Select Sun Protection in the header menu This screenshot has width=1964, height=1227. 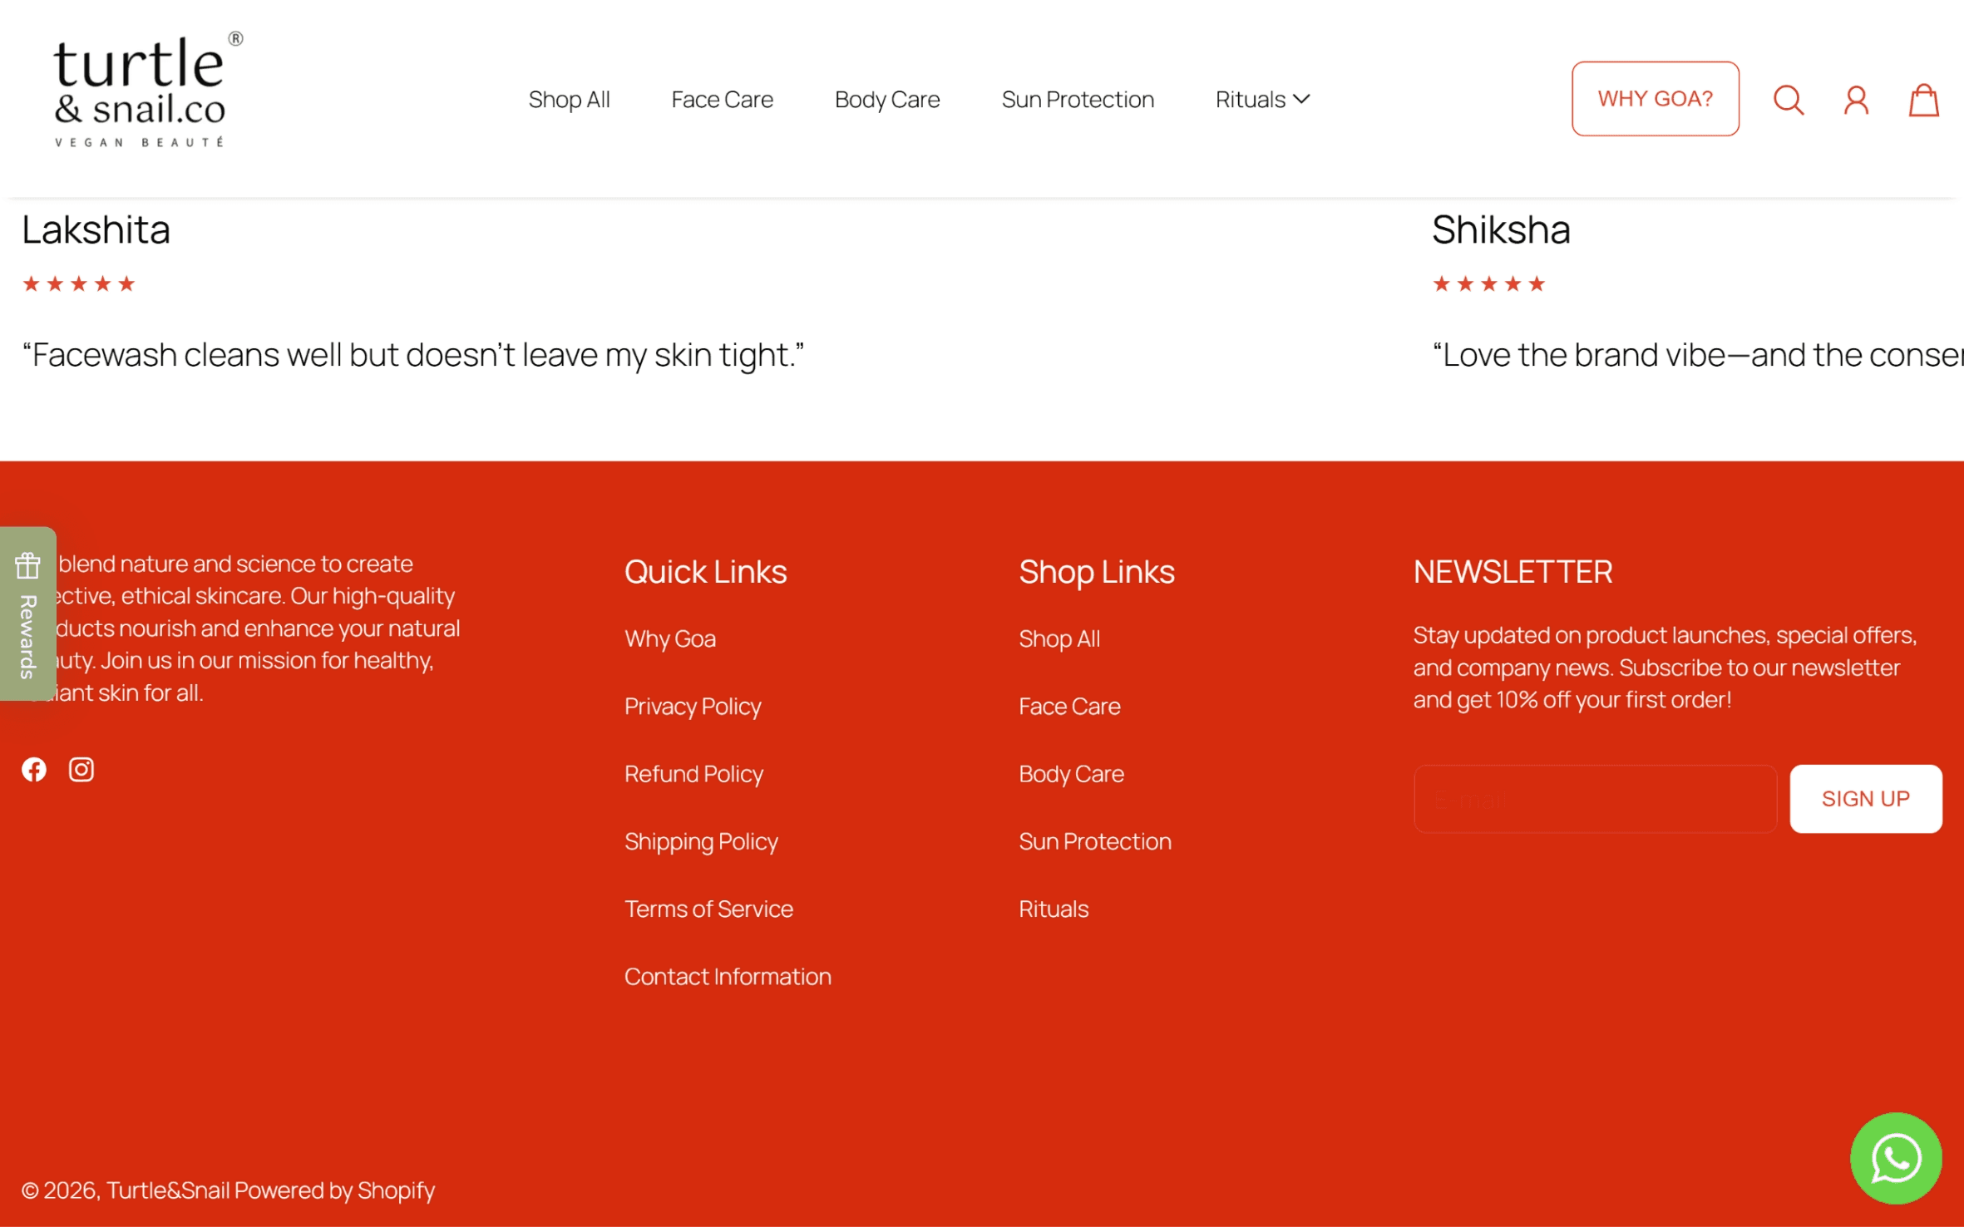click(x=1078, y=100)
